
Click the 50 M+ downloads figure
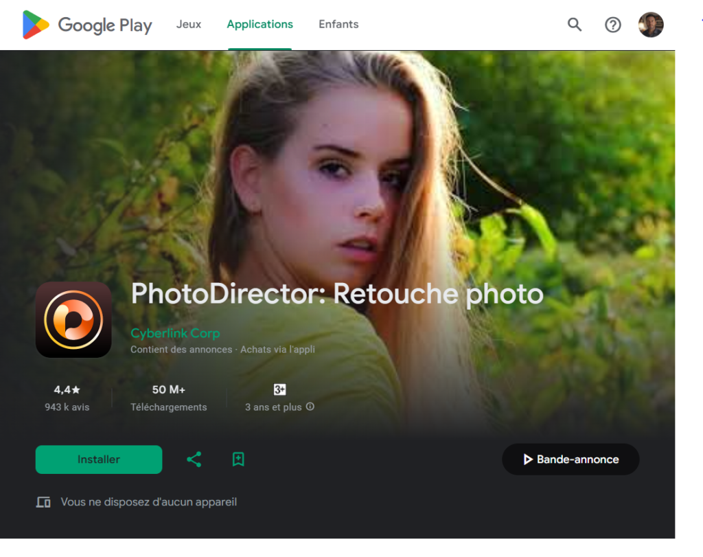tap(169, 389)
